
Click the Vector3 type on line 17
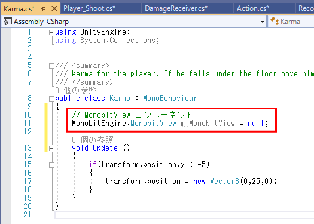(x=225, y=182)
